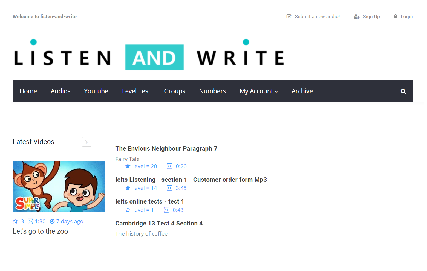
Task: Open the Archive navigation item
Action: [302, 91]
